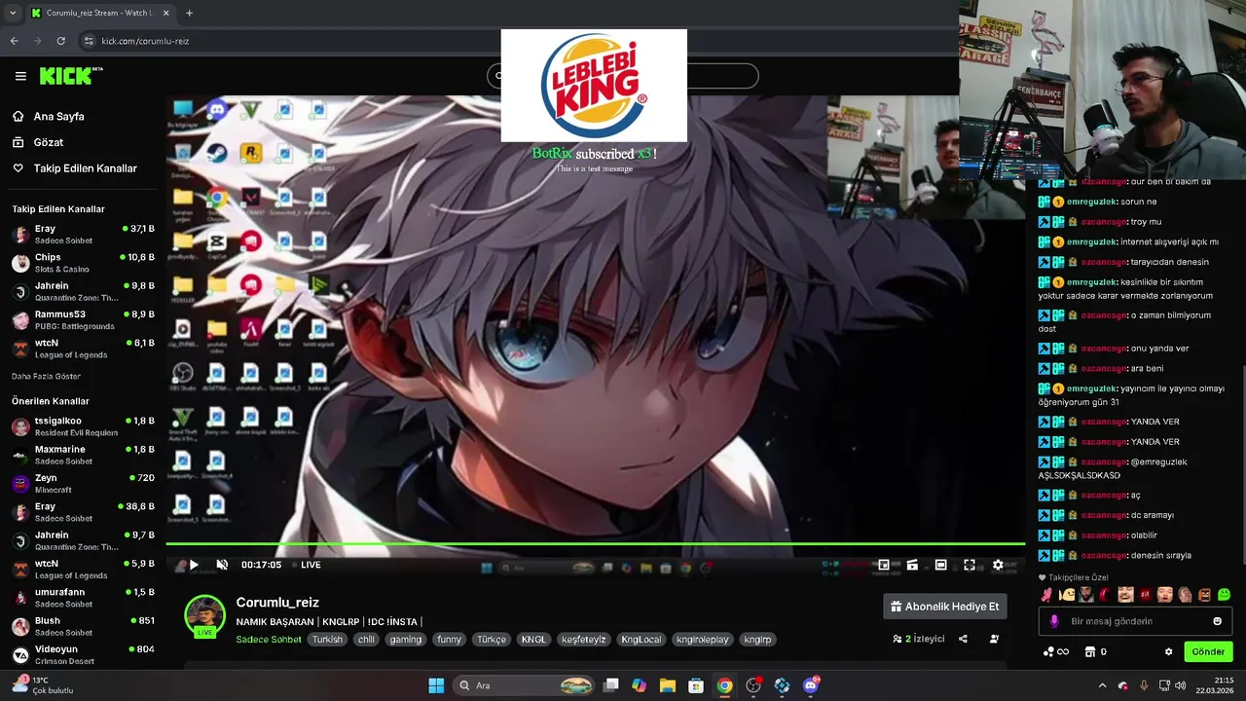Viewport: 1246px width, 701px height.
Task: Select the gaming tag
Action: (406, 640)
